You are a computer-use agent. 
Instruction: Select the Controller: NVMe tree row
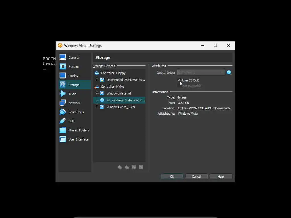[119, 87]
